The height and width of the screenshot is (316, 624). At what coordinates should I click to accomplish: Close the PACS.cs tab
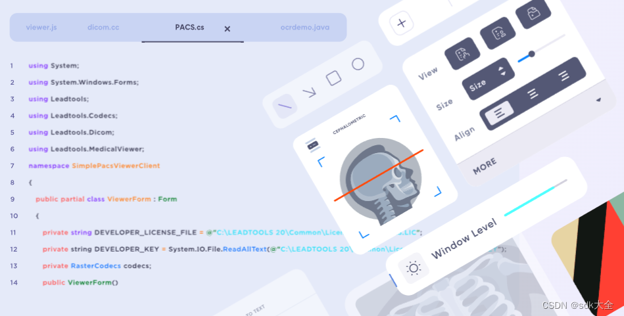tap(228, 29)
